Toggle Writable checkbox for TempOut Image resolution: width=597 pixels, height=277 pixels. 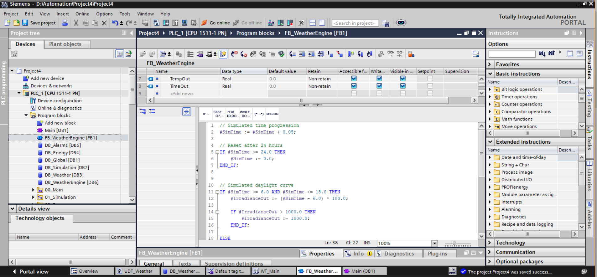point(379,79)
